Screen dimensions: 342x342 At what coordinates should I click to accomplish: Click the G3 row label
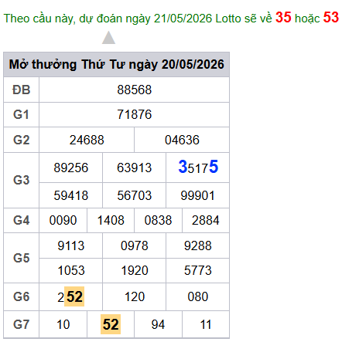pos(21,180)
